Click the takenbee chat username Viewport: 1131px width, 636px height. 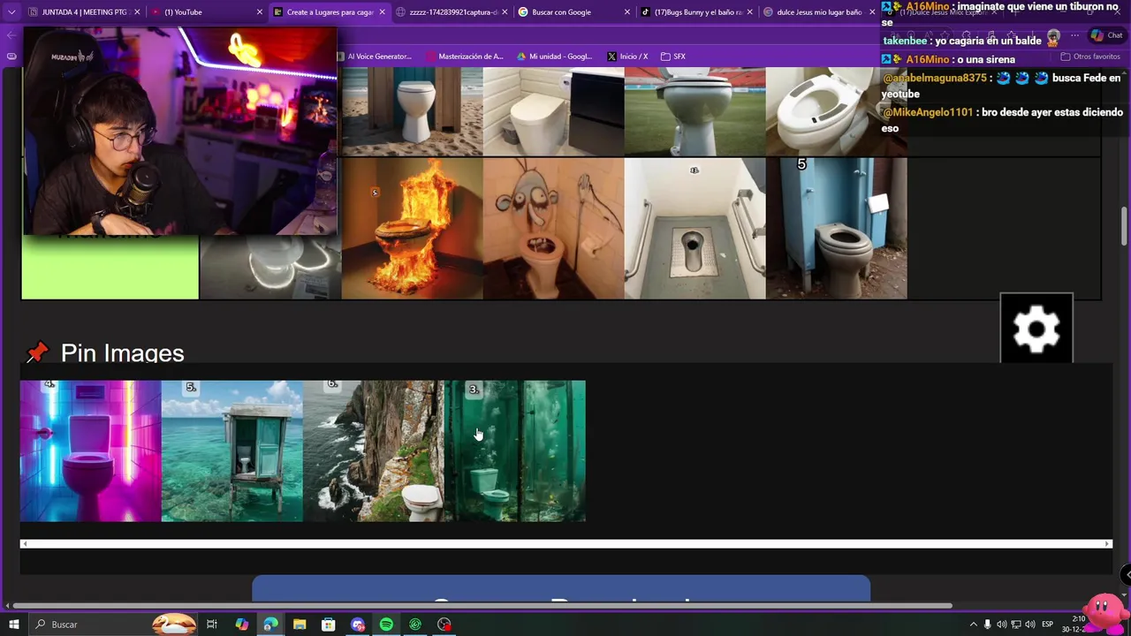pyautogui.click(x=903, y=41)
